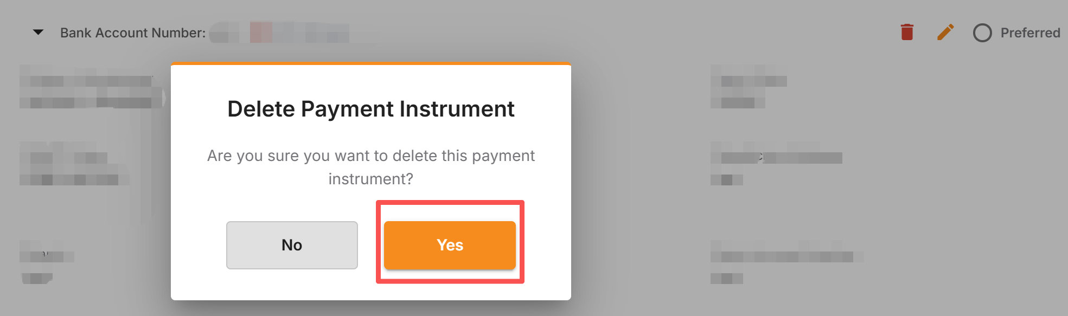Click the Delete Payment Instrument dialog title

[371, 109]
